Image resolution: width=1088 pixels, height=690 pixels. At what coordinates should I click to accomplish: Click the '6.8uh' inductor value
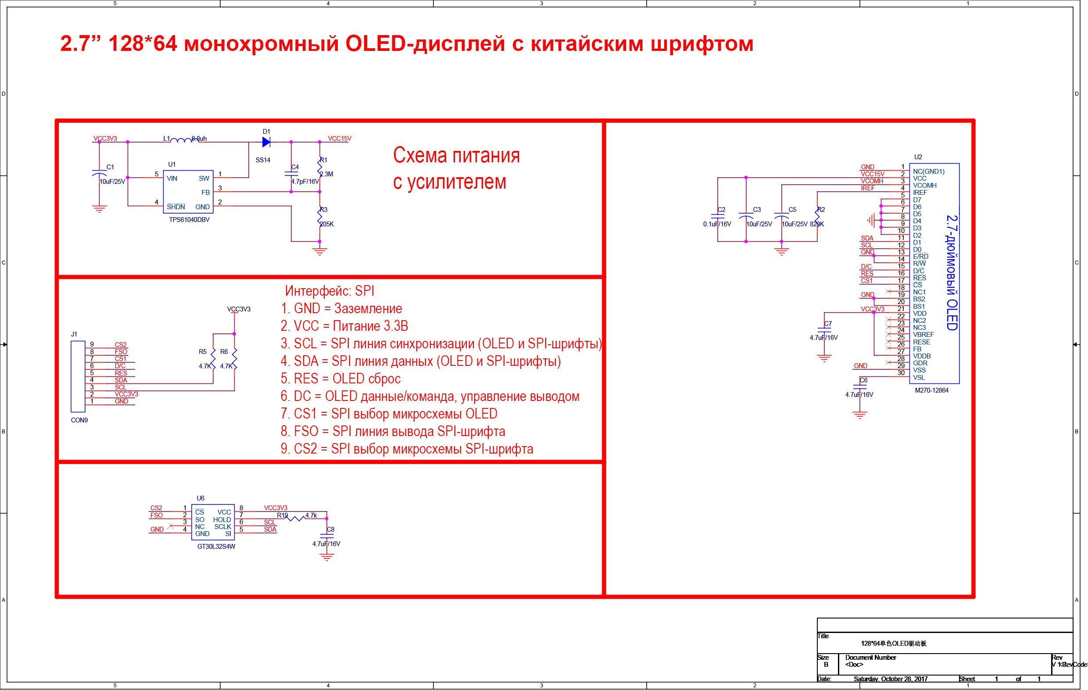click(x=199, y=138)
